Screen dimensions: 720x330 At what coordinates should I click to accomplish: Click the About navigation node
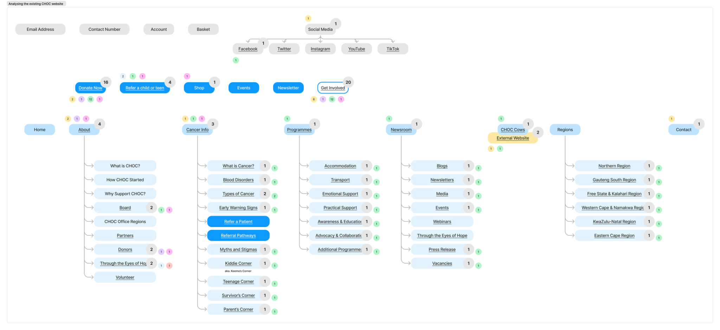click(84, 130)
